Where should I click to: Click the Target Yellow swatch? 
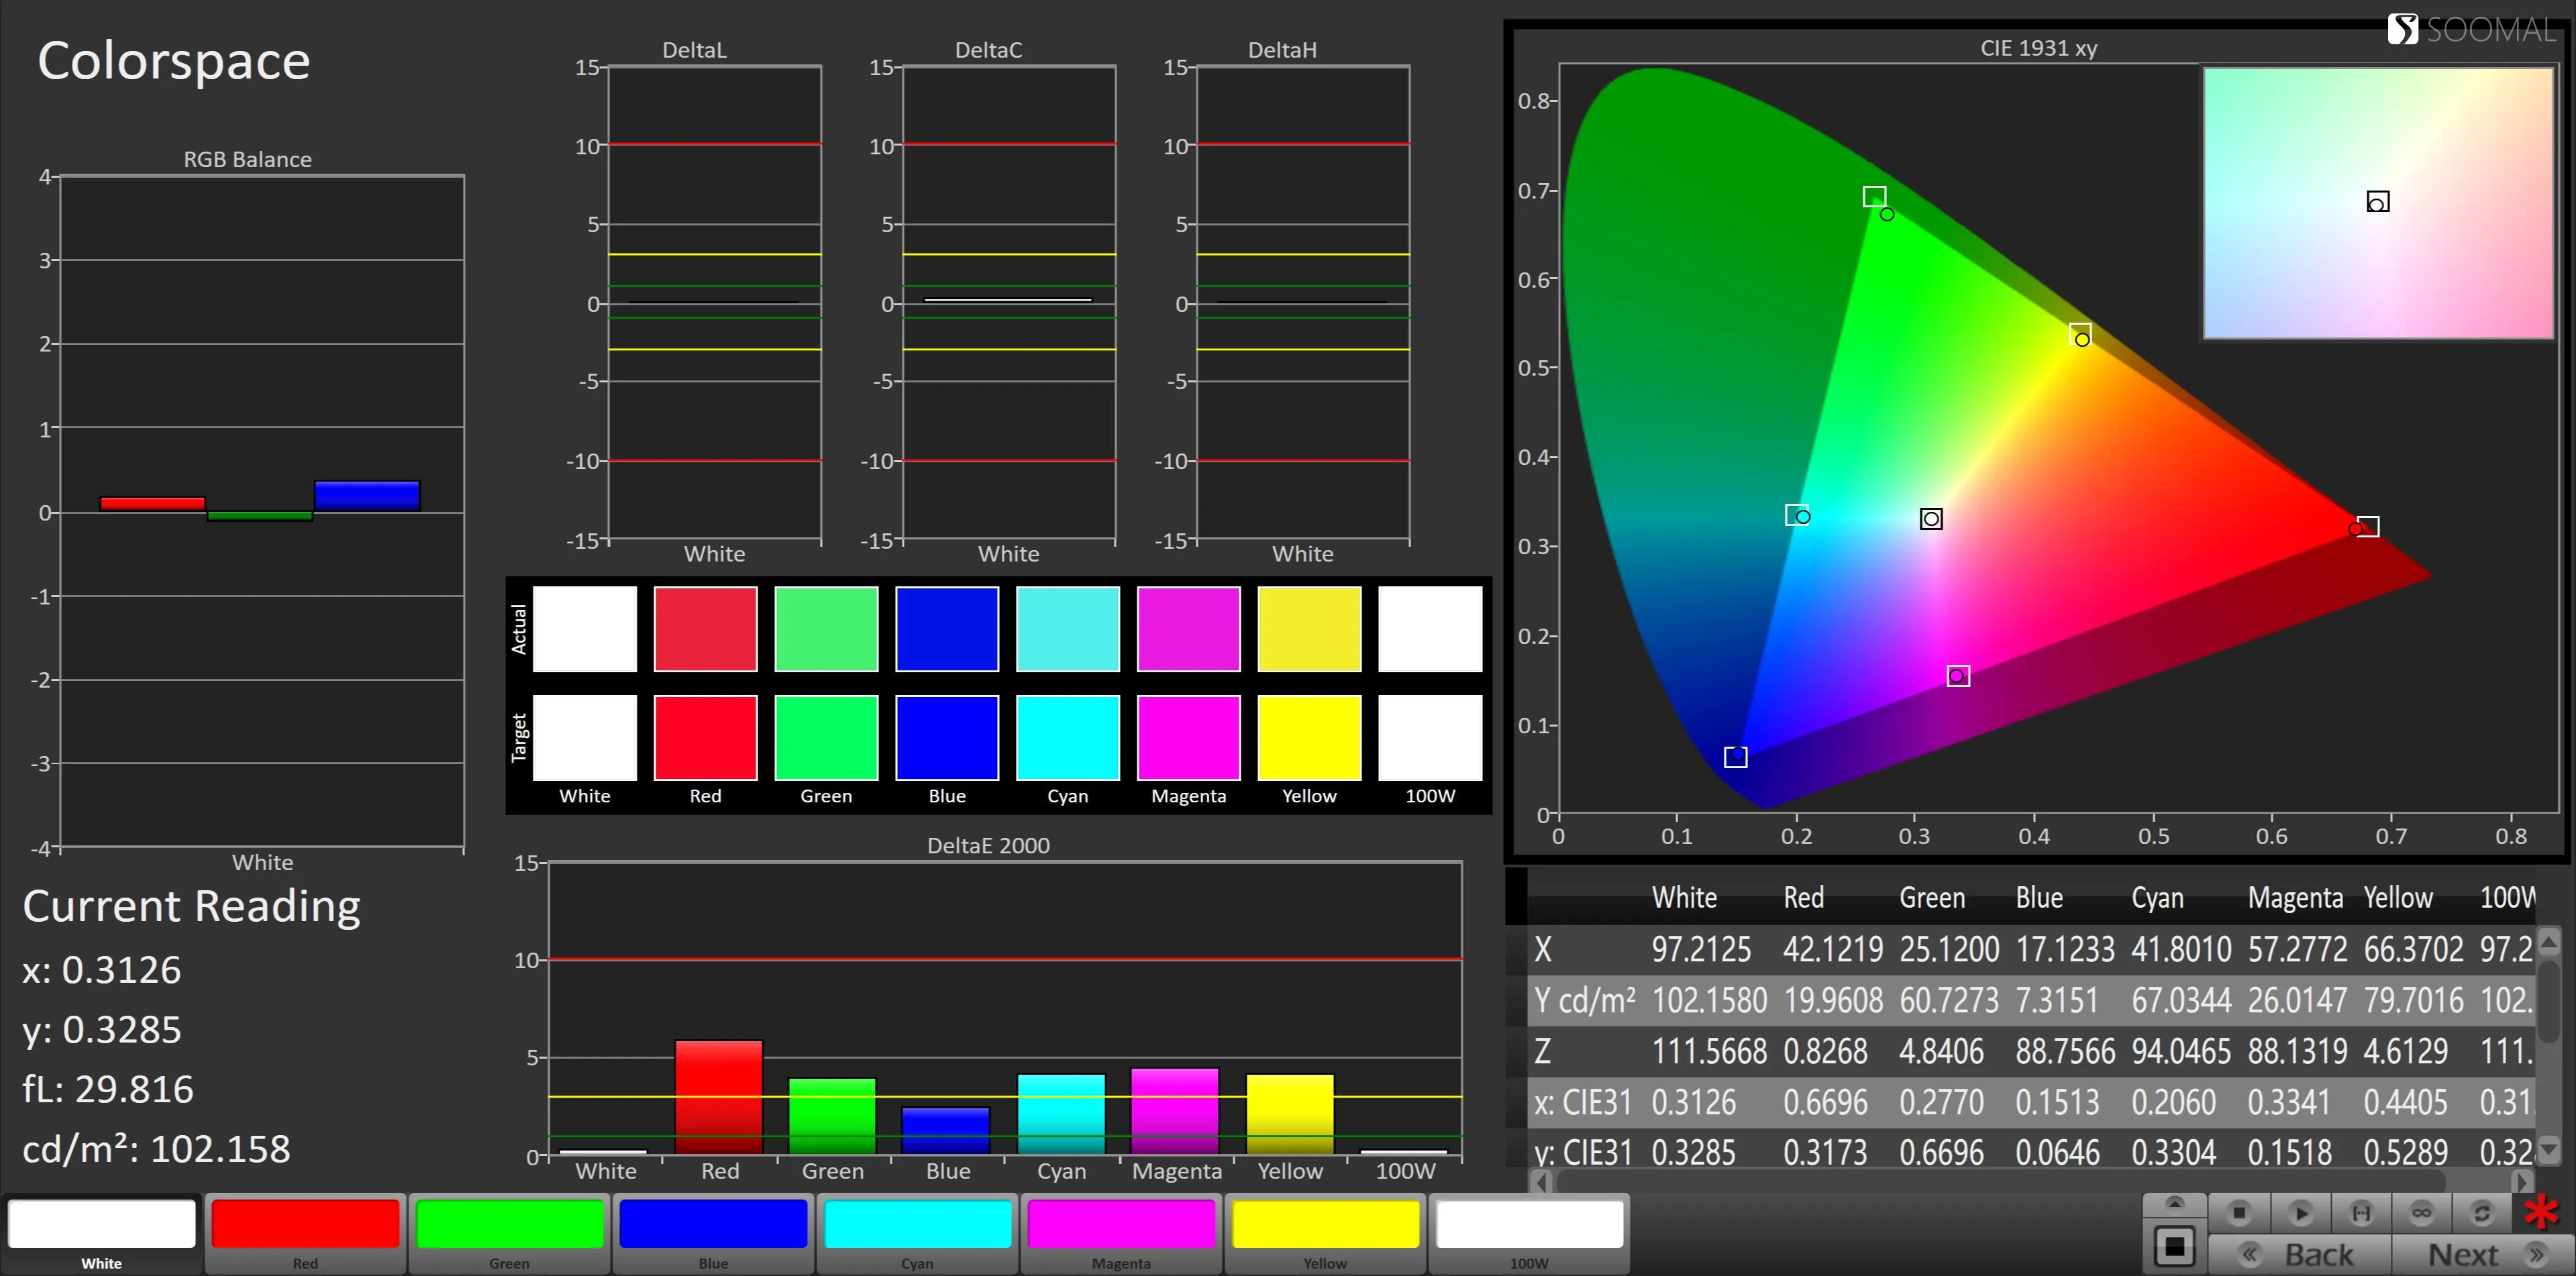[x=1309, y=738]
